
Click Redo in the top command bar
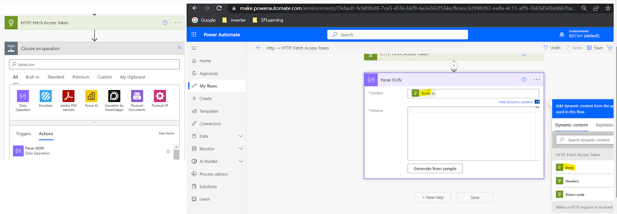click(574, 48)
